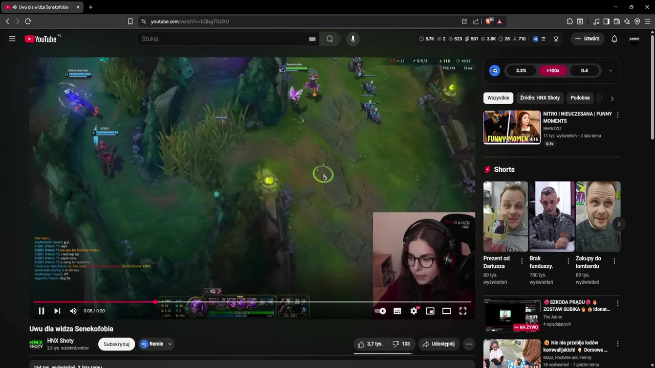Click the trophy icon in stats bar
Screen dimensions: 655x368
point(556,39)
